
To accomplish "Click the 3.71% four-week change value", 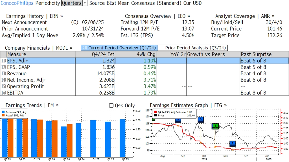I will (150, 80).
